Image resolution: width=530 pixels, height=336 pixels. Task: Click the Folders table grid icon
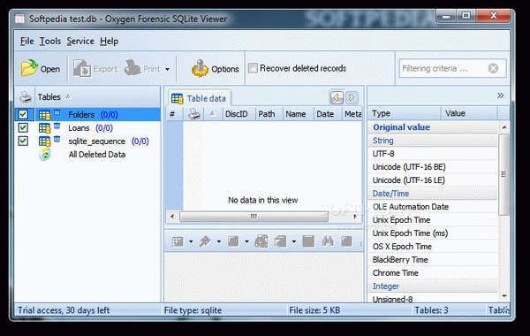44,115
